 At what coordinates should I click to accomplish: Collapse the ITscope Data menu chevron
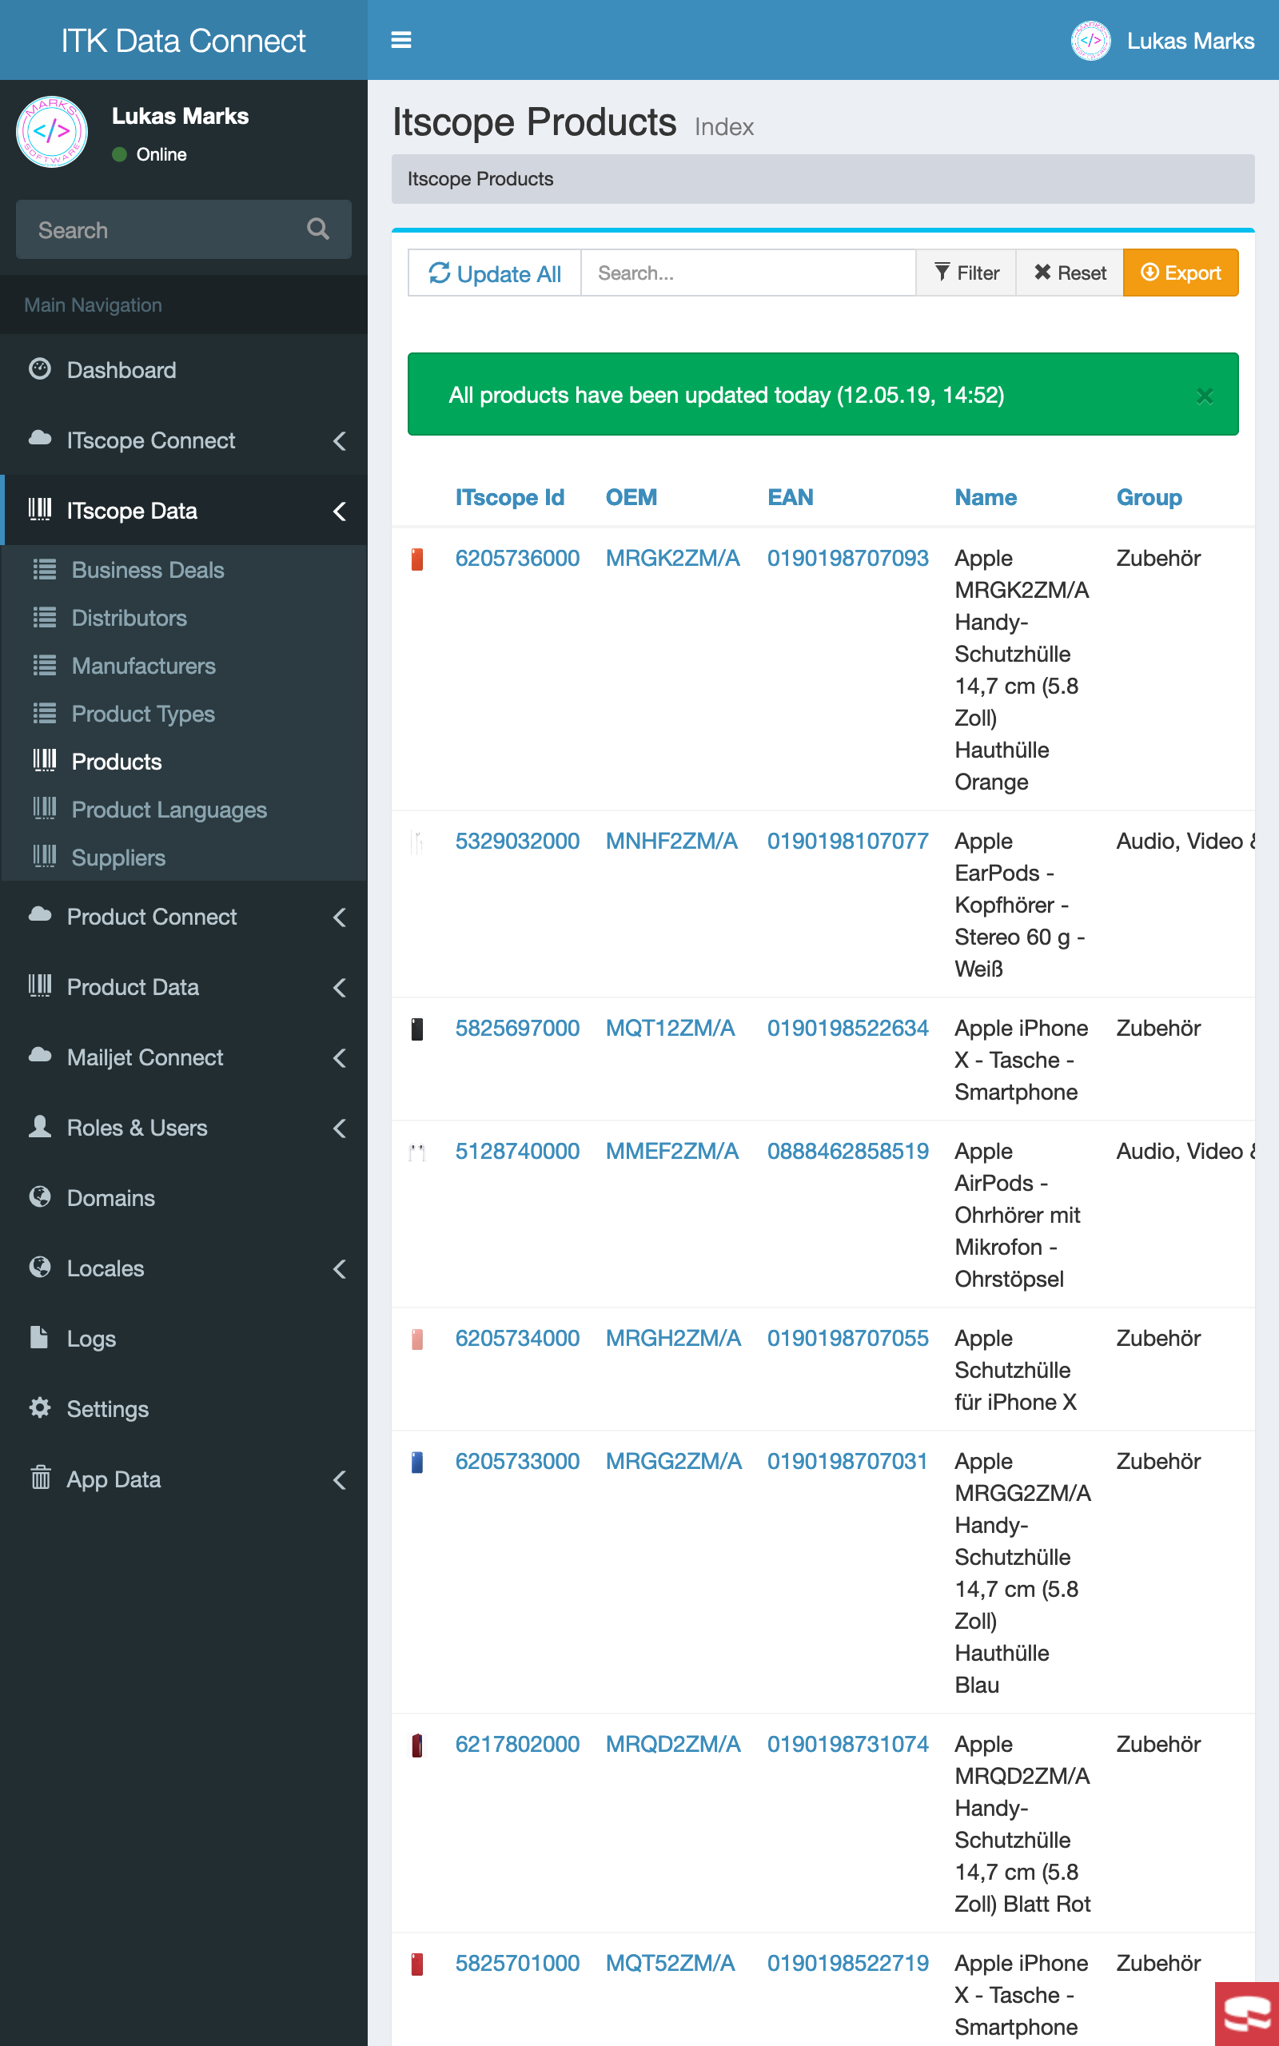339,511
